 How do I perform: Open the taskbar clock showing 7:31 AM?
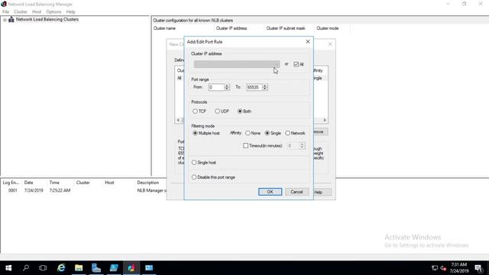[x=459, y=268]
